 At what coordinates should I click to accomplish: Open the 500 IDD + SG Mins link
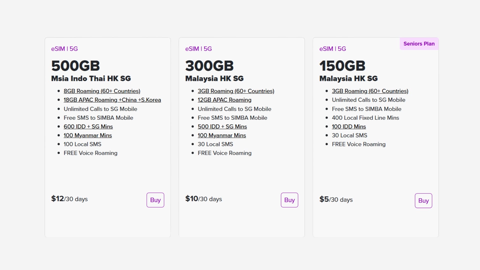click(222, 126)
